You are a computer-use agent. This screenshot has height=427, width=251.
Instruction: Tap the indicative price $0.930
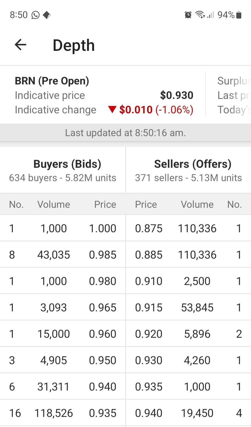click(177, 95)
